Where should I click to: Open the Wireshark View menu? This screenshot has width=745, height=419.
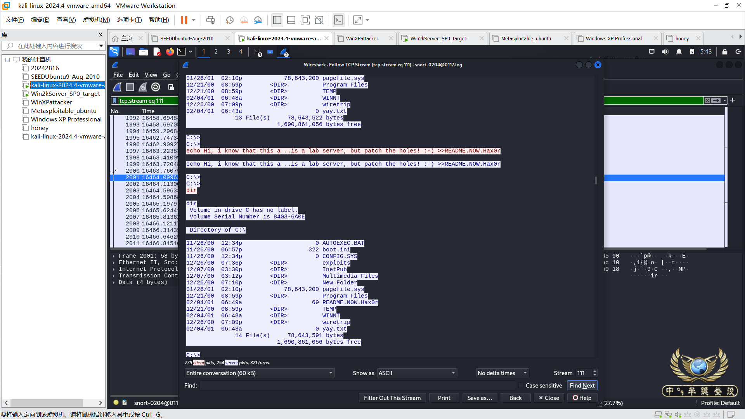point(151,75)
